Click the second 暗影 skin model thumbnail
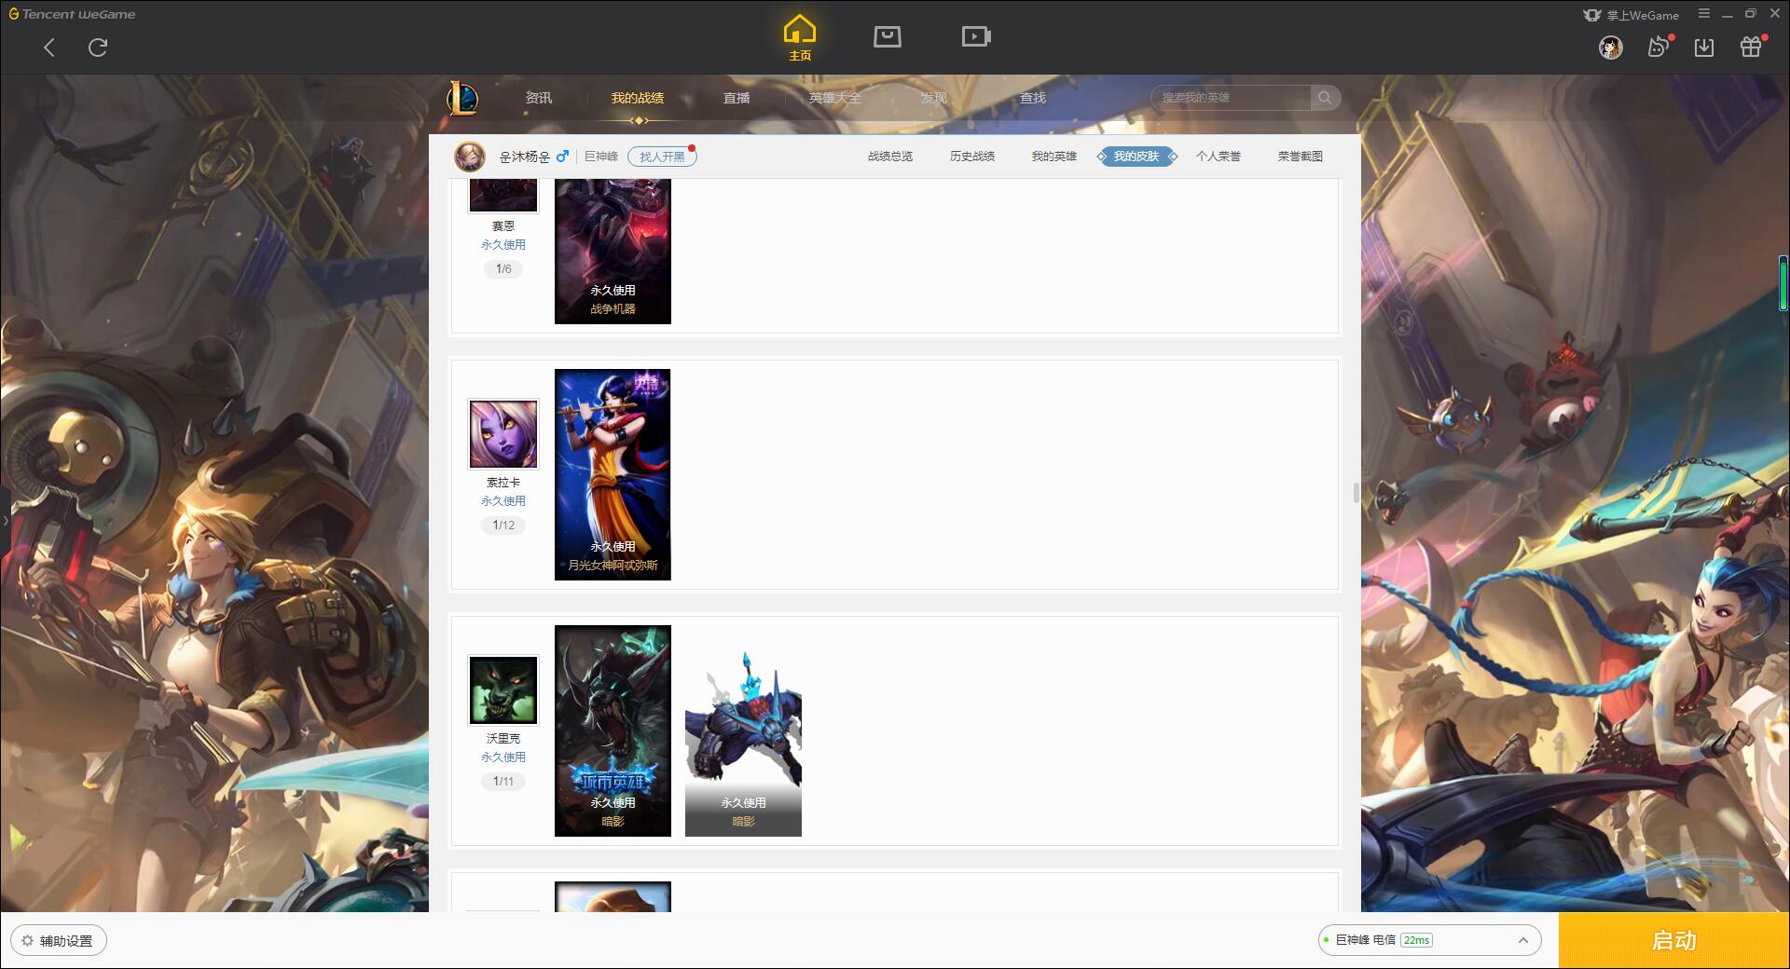Viewport: 1790px width, 969px height. [743, 730]
